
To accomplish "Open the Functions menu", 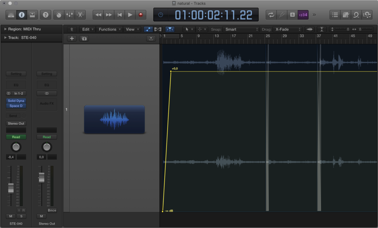I will [109, 29].
